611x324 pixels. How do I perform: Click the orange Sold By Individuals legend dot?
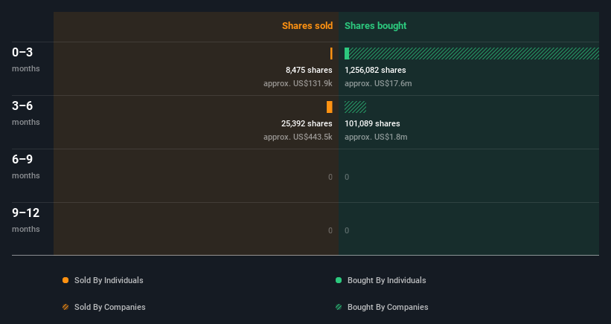point(65,280)
